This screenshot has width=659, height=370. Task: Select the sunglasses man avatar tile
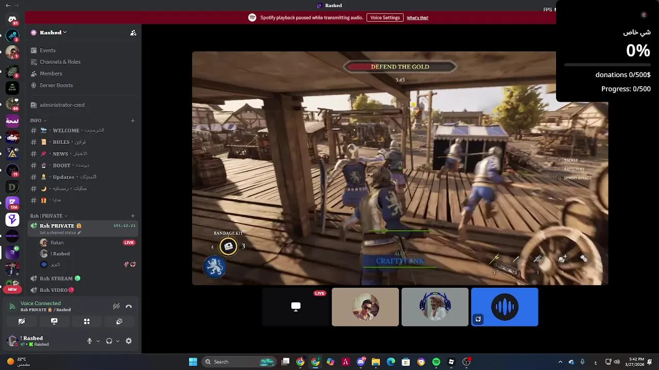click(x=365, y=307)
